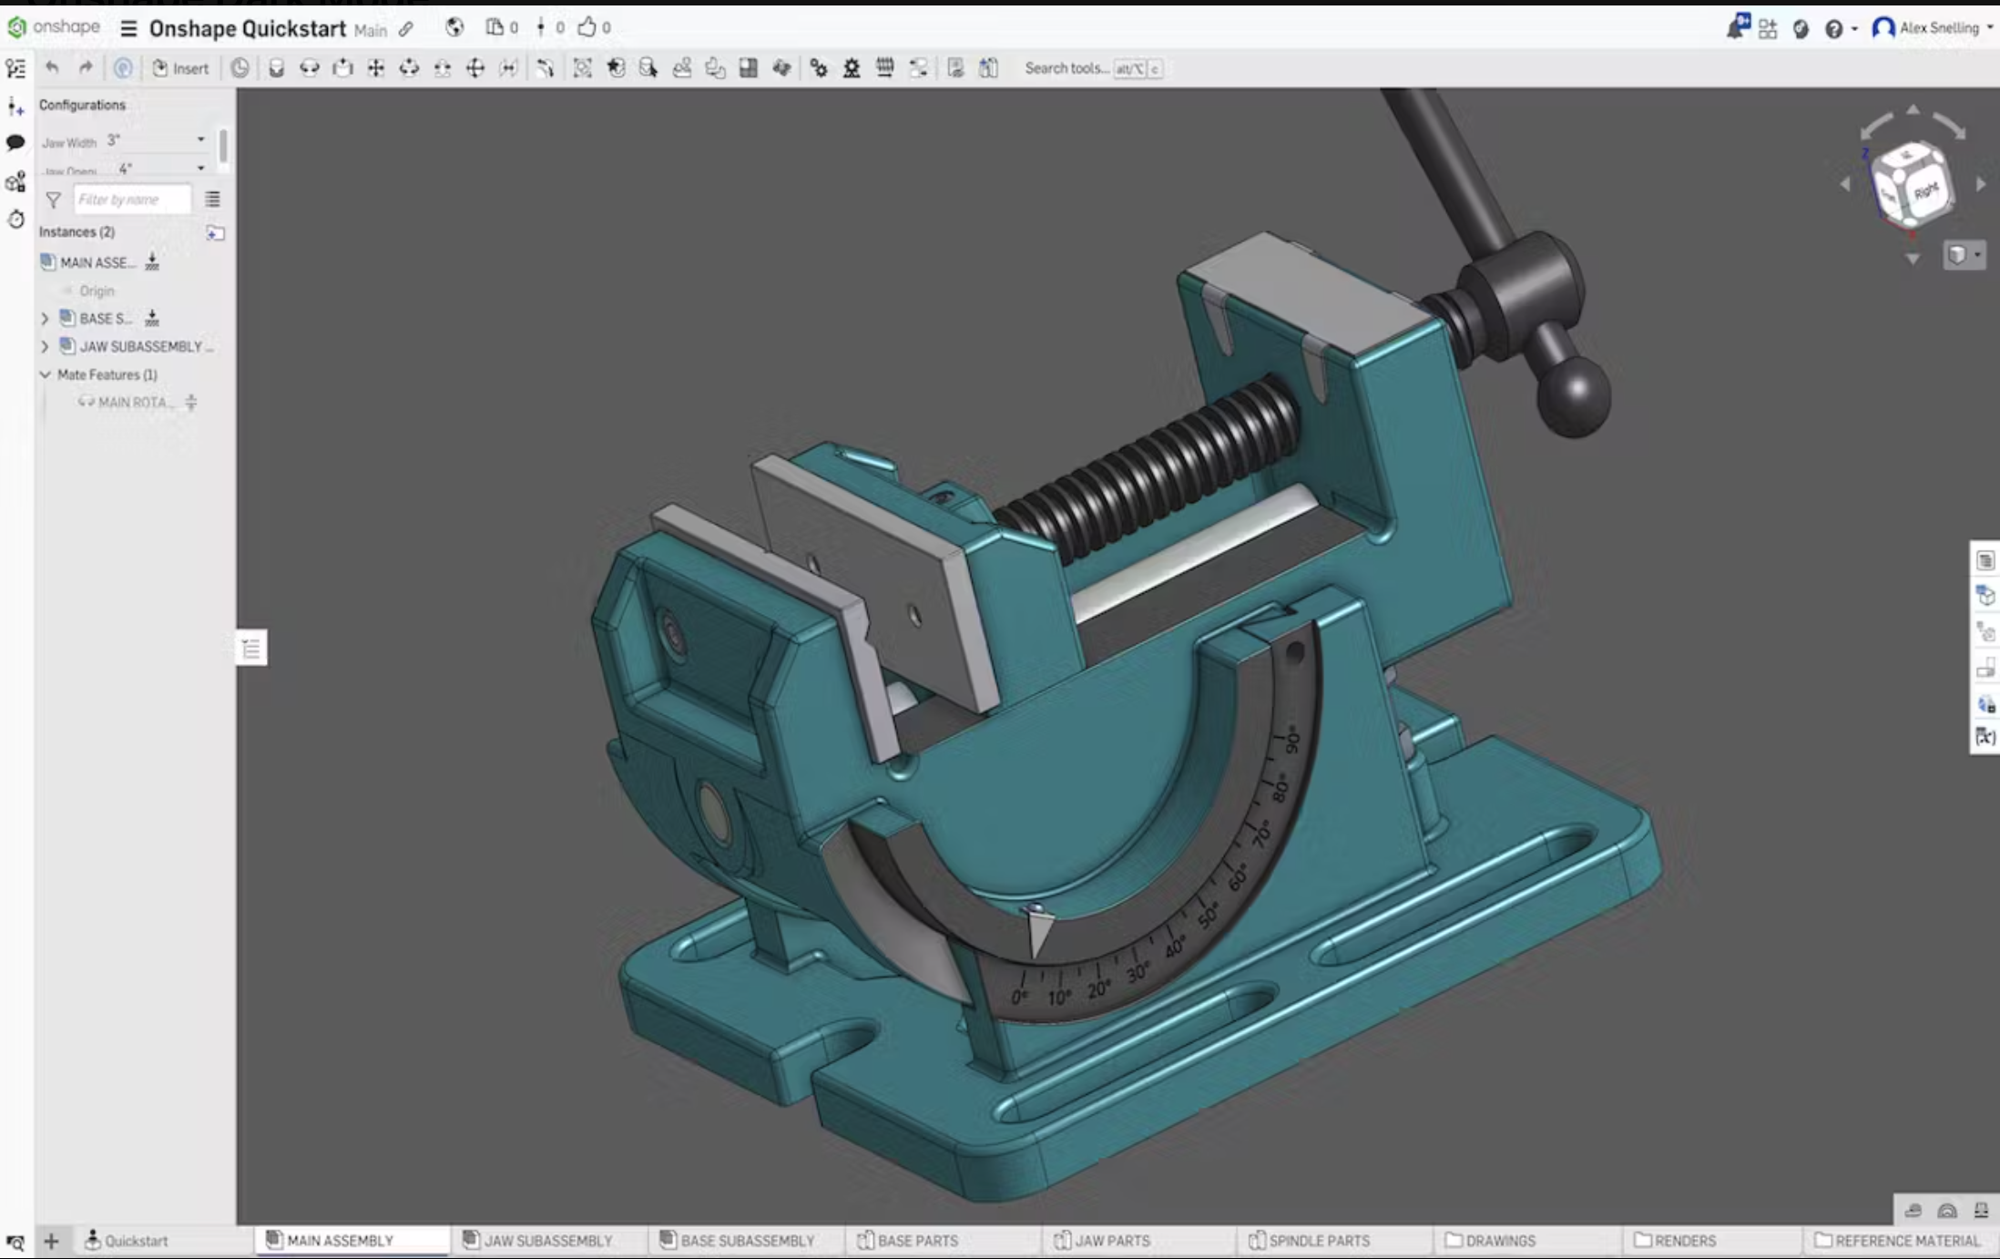The height and width of the screenshot is (1259, 2000).
Task: Rotate view using the cube's up arrow
Action: pyautogui.click(x=1913, y=109)
